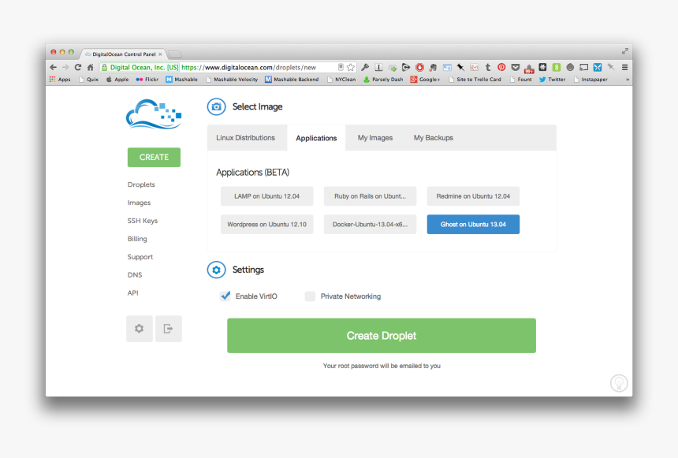Screen dimensions: 678x458
Task: Select the Applications tab
Action: 316,138
